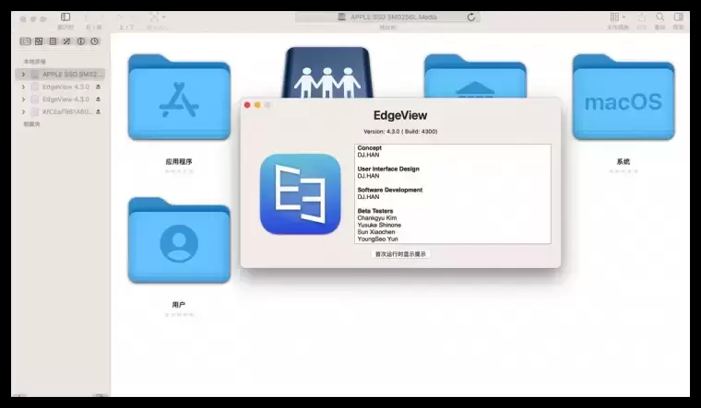
Task: Click the APPLE SSD SM0256L Media path field
Action: point(387,17)
